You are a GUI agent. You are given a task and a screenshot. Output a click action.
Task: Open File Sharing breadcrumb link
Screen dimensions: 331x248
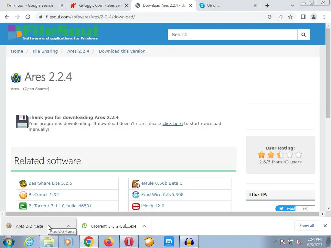(45, 51)
